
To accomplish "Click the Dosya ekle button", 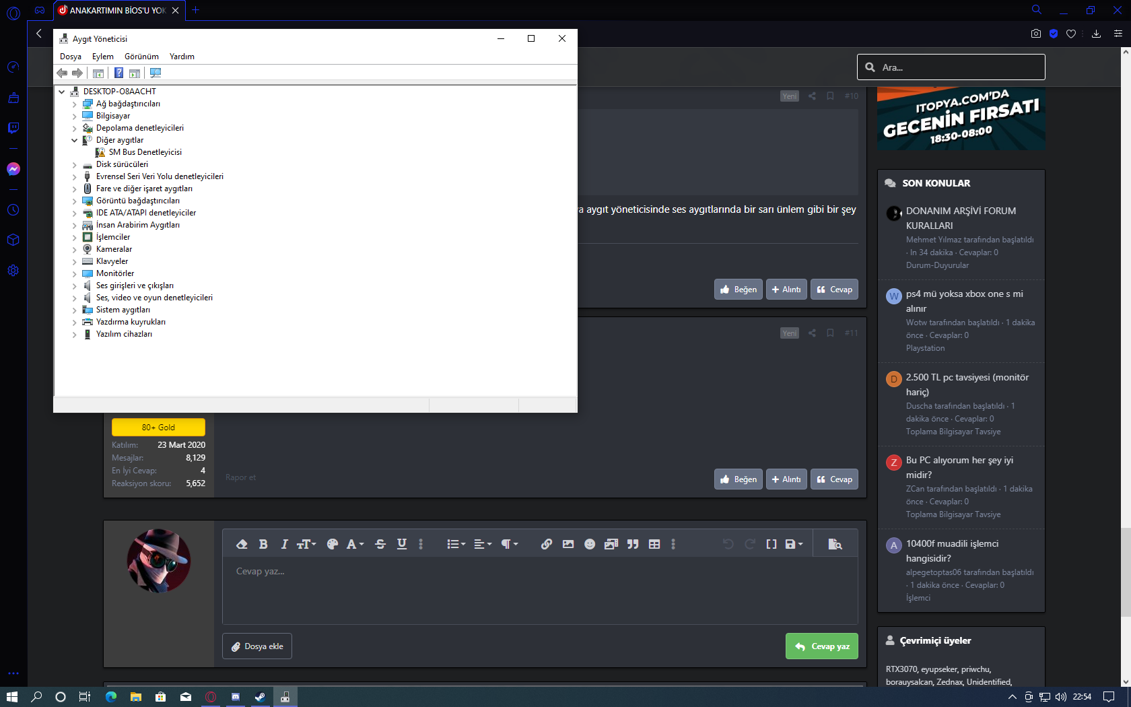I will click(x=257, y=646).
